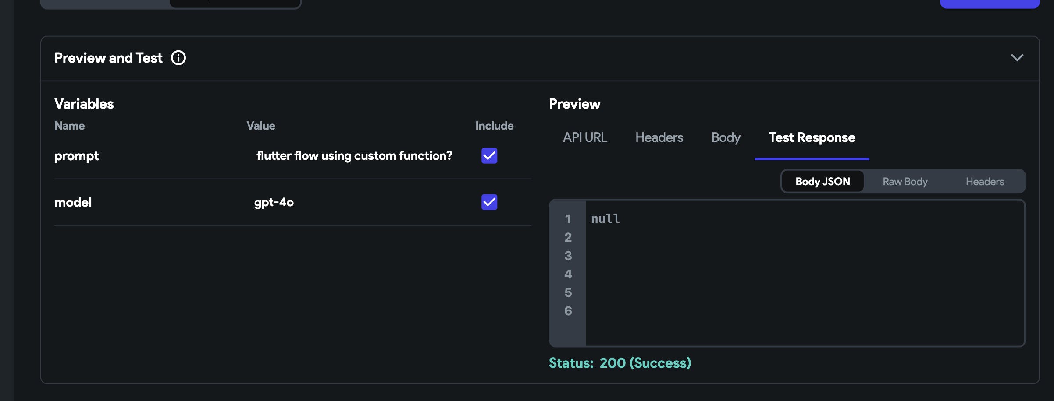Select the Body preview tab
This screenshot has width=1054, height=401.
tap(726, 137)
